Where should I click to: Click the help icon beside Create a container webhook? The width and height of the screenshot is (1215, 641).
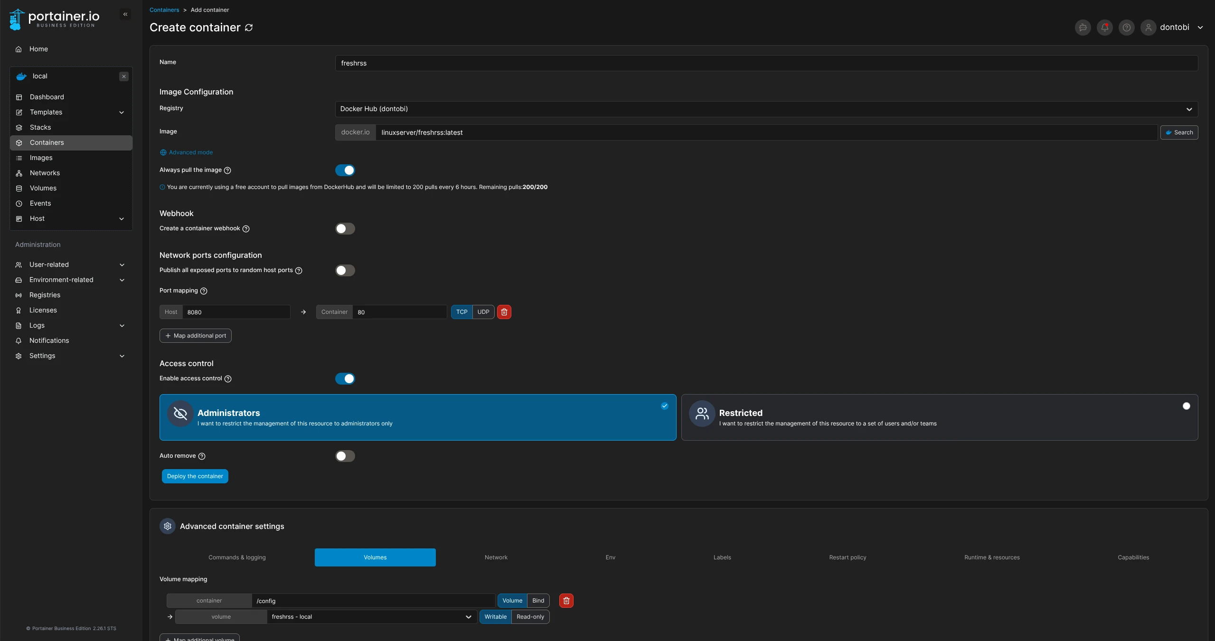[x=246, y=229]
